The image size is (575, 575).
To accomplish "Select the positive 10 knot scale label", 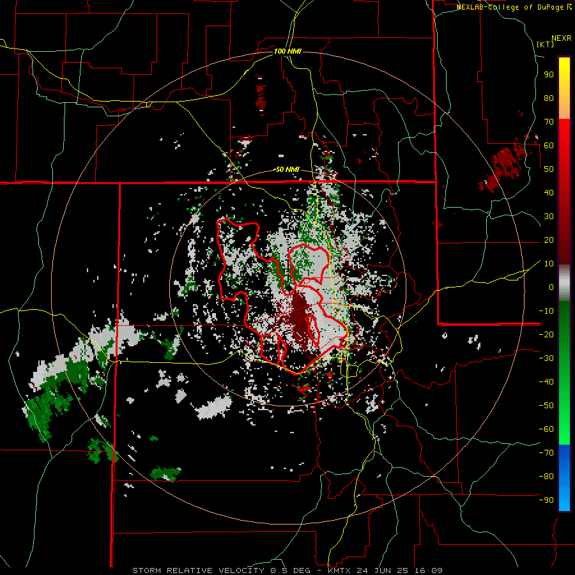I will pyautogui.click(x=549, y=264).
